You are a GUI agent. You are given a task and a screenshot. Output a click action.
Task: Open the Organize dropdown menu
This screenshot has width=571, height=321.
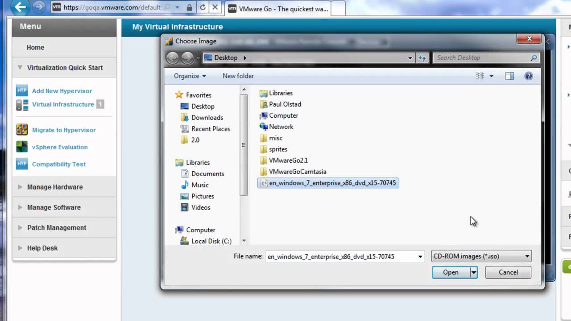coord(190,76)
